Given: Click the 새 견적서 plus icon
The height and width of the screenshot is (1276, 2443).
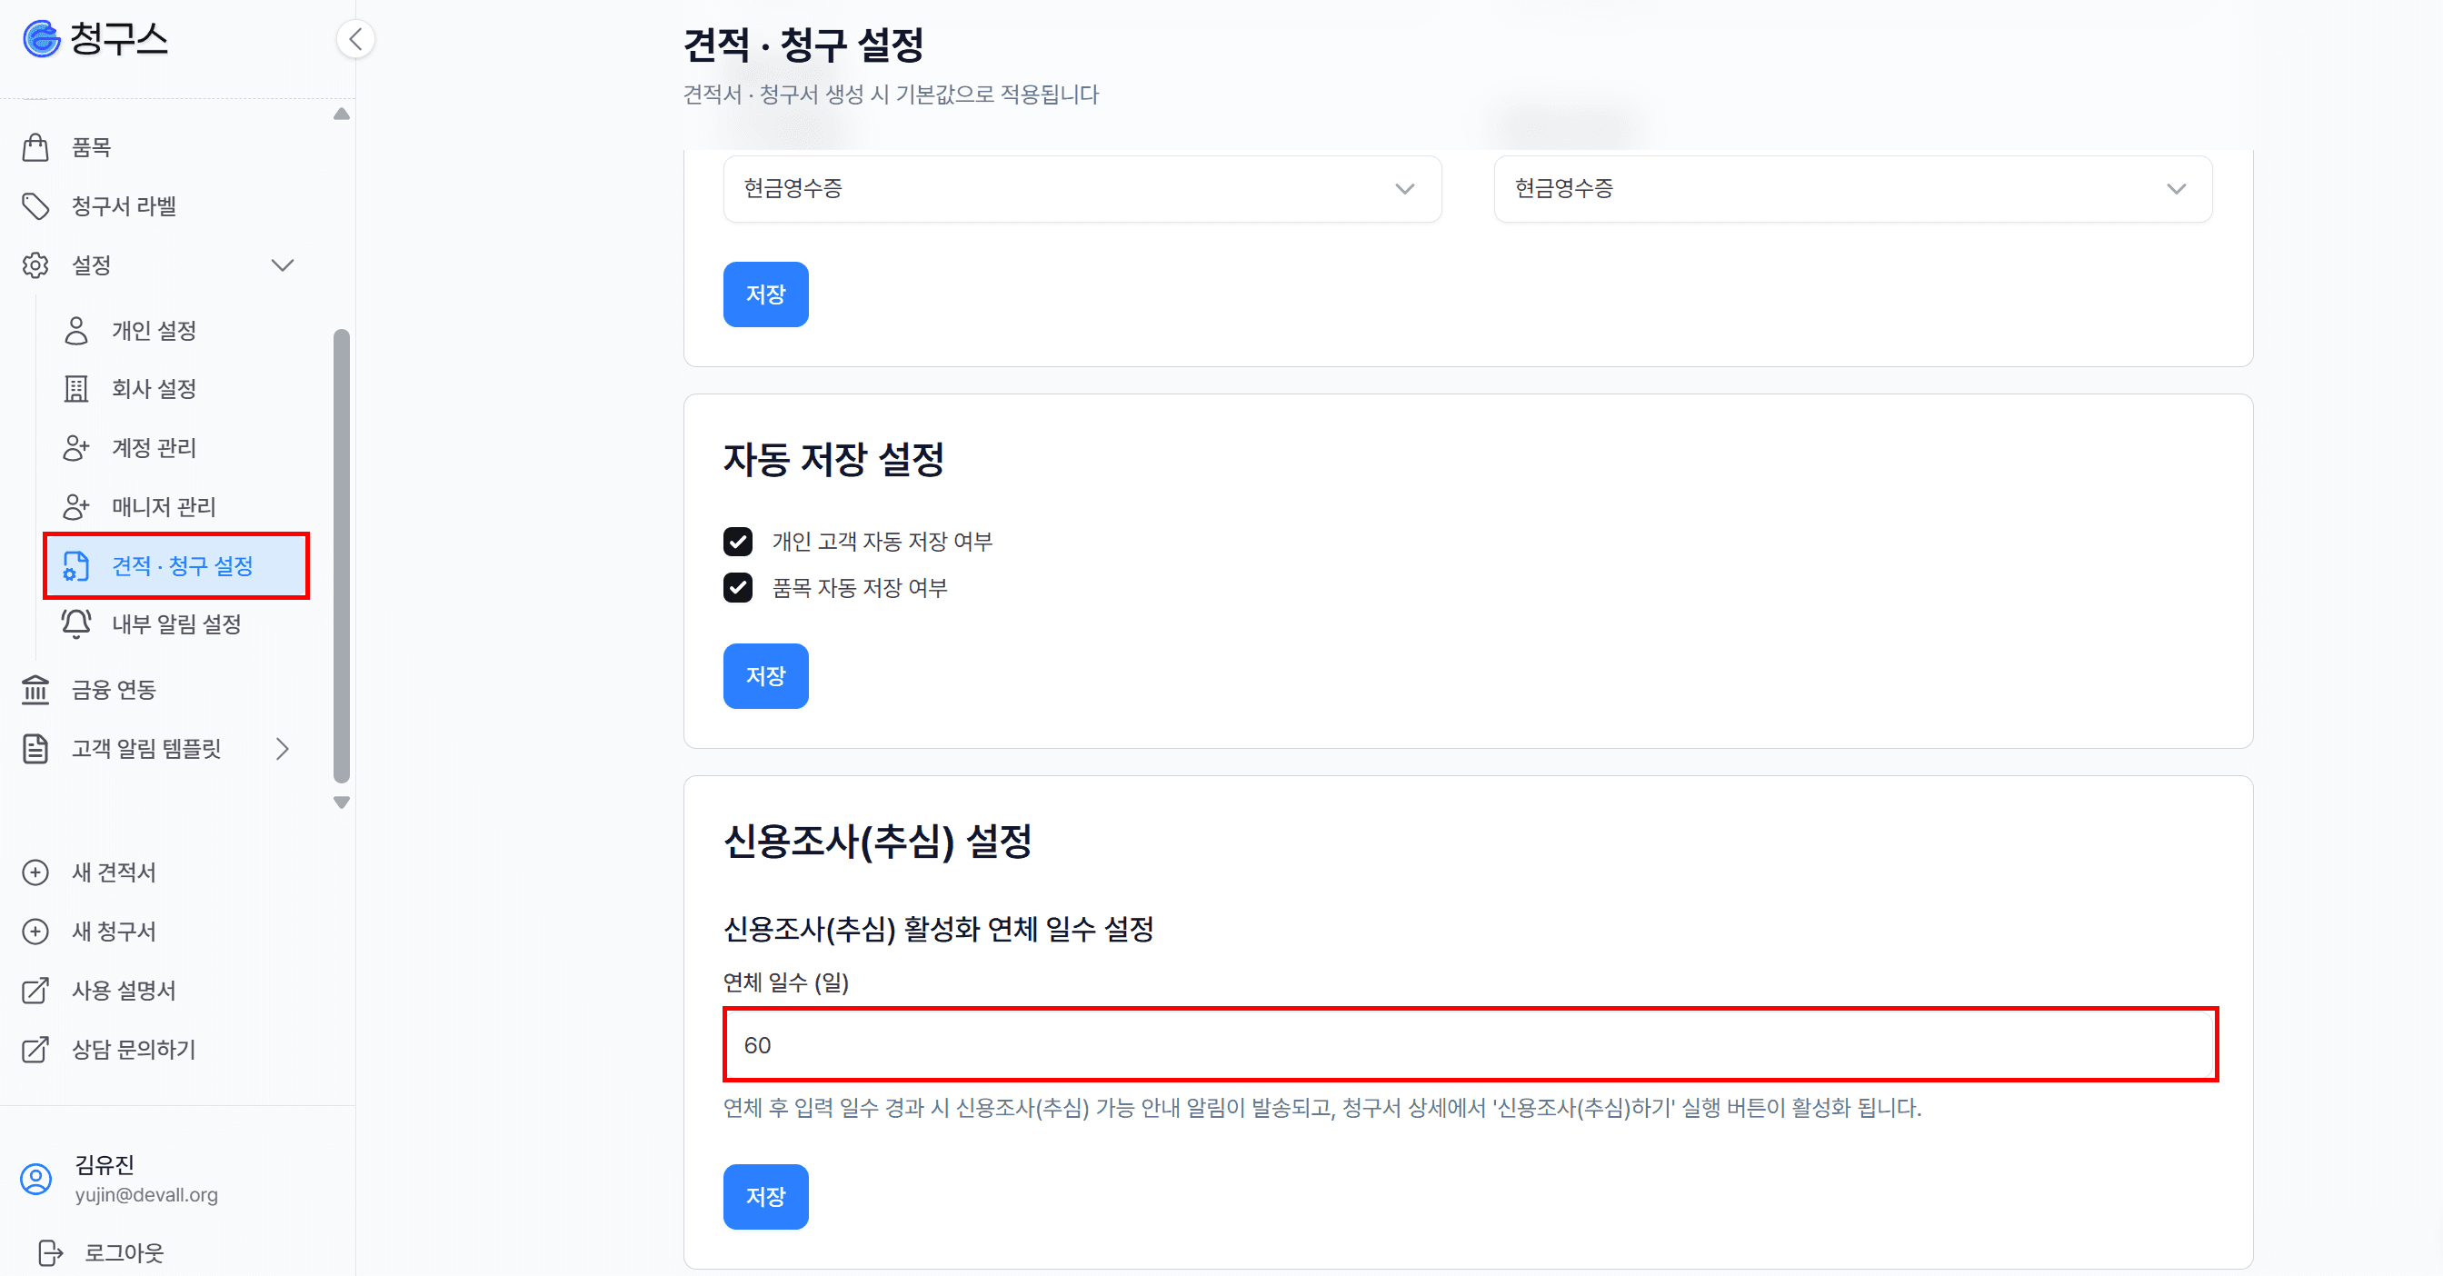Looking at the screenshot, I should pyautogui.click(x=36, y=872).
